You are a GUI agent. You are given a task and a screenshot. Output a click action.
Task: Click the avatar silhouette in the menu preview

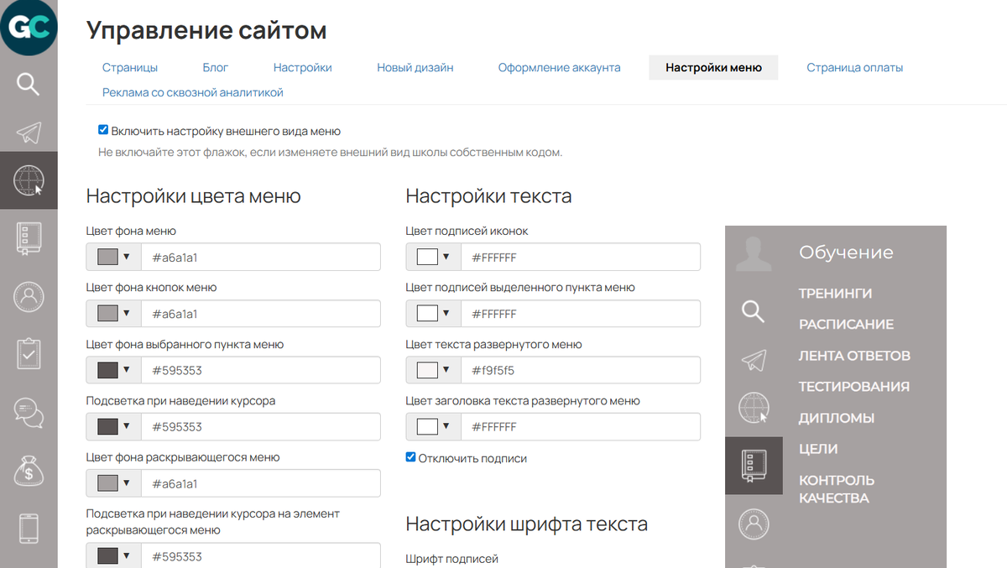(754, 253)
